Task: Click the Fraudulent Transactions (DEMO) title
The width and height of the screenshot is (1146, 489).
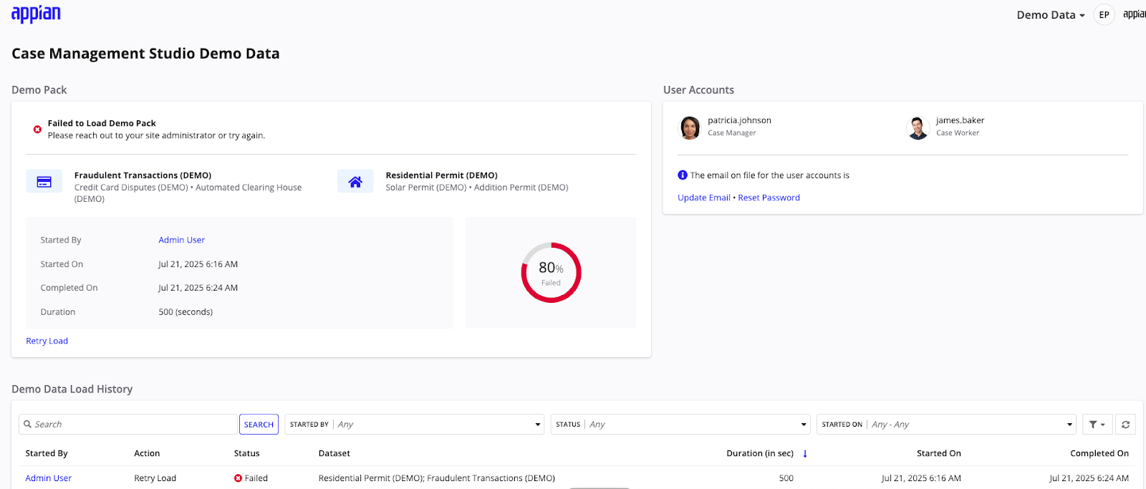Action: pos(143,175)
